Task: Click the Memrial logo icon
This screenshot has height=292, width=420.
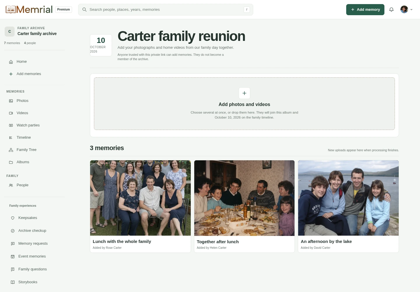Action: tap(10, 10)
